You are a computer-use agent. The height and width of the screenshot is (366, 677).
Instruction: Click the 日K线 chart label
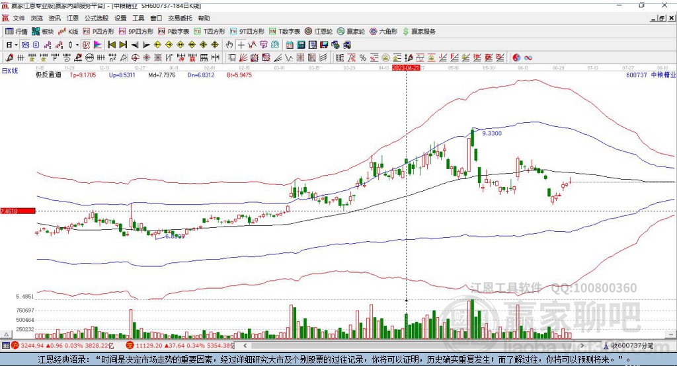(10, 71)
